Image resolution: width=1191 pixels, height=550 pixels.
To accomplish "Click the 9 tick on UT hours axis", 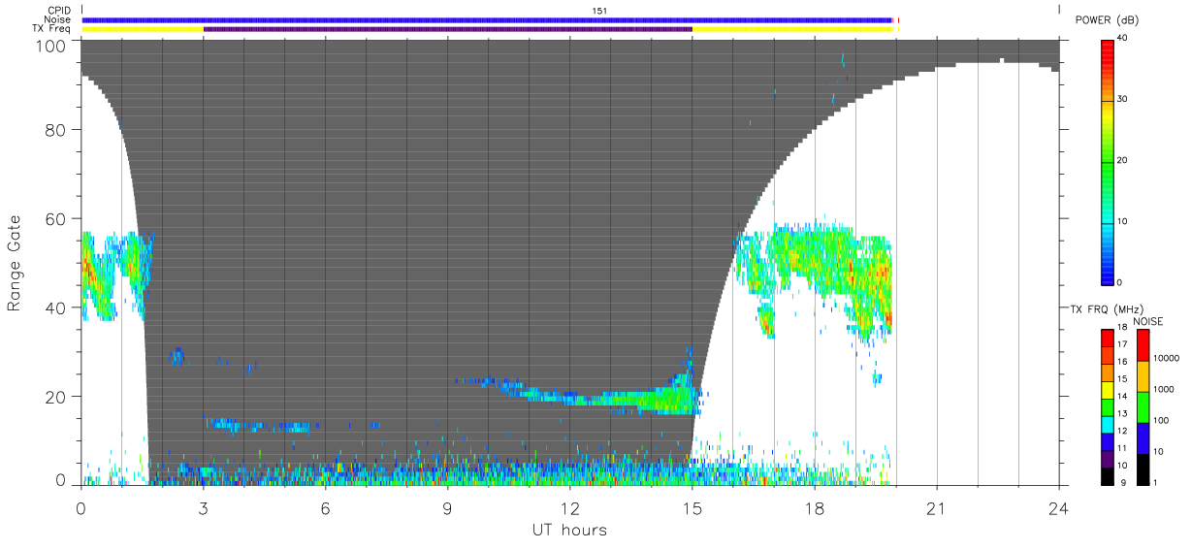I will (447, 507).
